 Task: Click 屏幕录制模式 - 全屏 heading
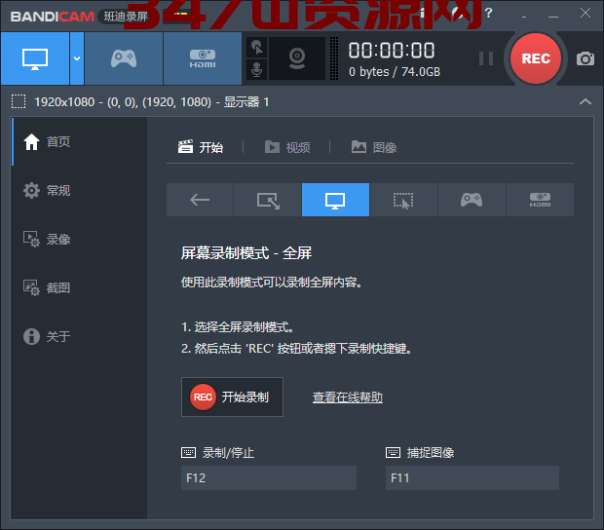pos(246,253)
